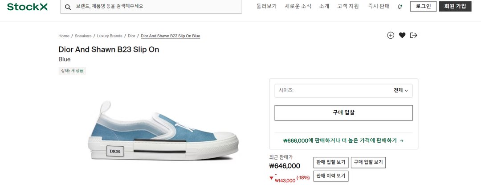This screenshot has height=192, width=481.
Task: Click the search magnifier icon
Action: (68, 7)
